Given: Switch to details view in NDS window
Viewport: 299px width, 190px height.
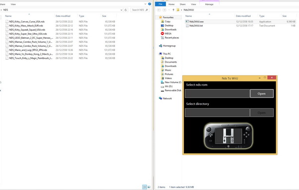Looking at the screenshot, I should 145,187.
